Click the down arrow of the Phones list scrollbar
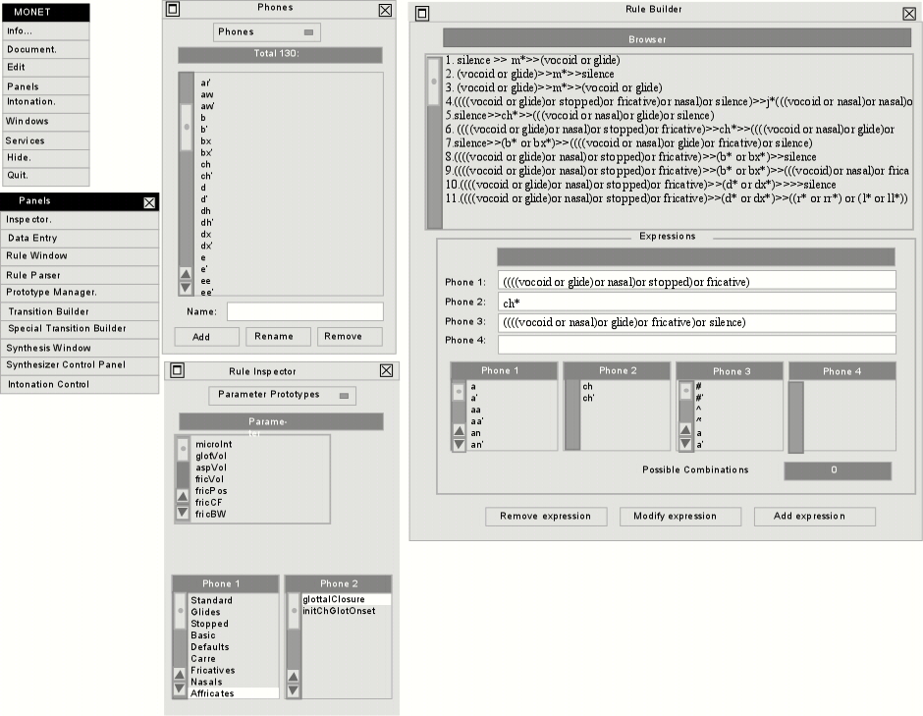The width and height of the screenshot is (923, 716). click(186, 288)
